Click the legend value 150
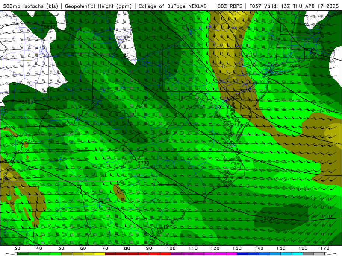Screen dimensions: 342x256 pyautogui.click(x=281, y=248)
